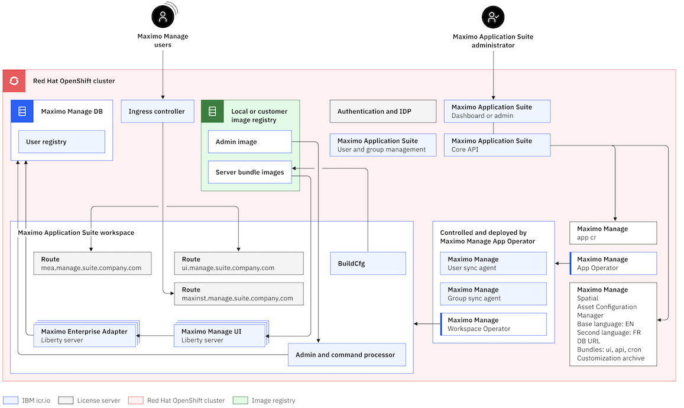The image size is (684, 408).
Task: Click the Route mea.manage.suite.company.com box
Action: point(92,264)
